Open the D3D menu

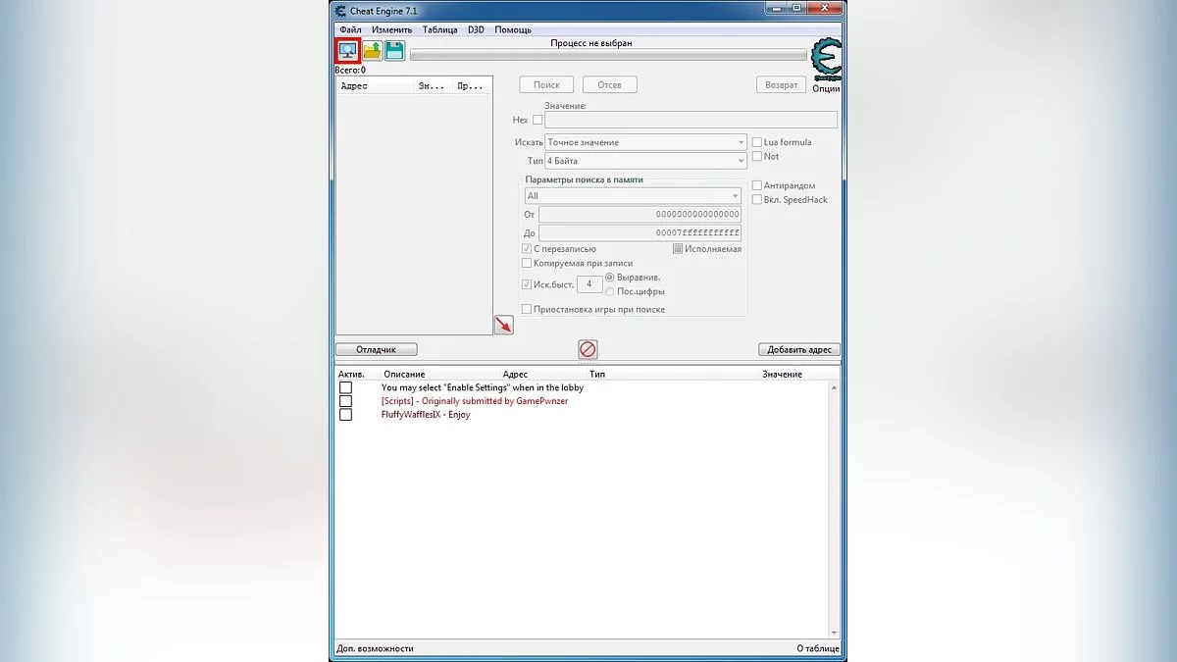click(476, 29)
